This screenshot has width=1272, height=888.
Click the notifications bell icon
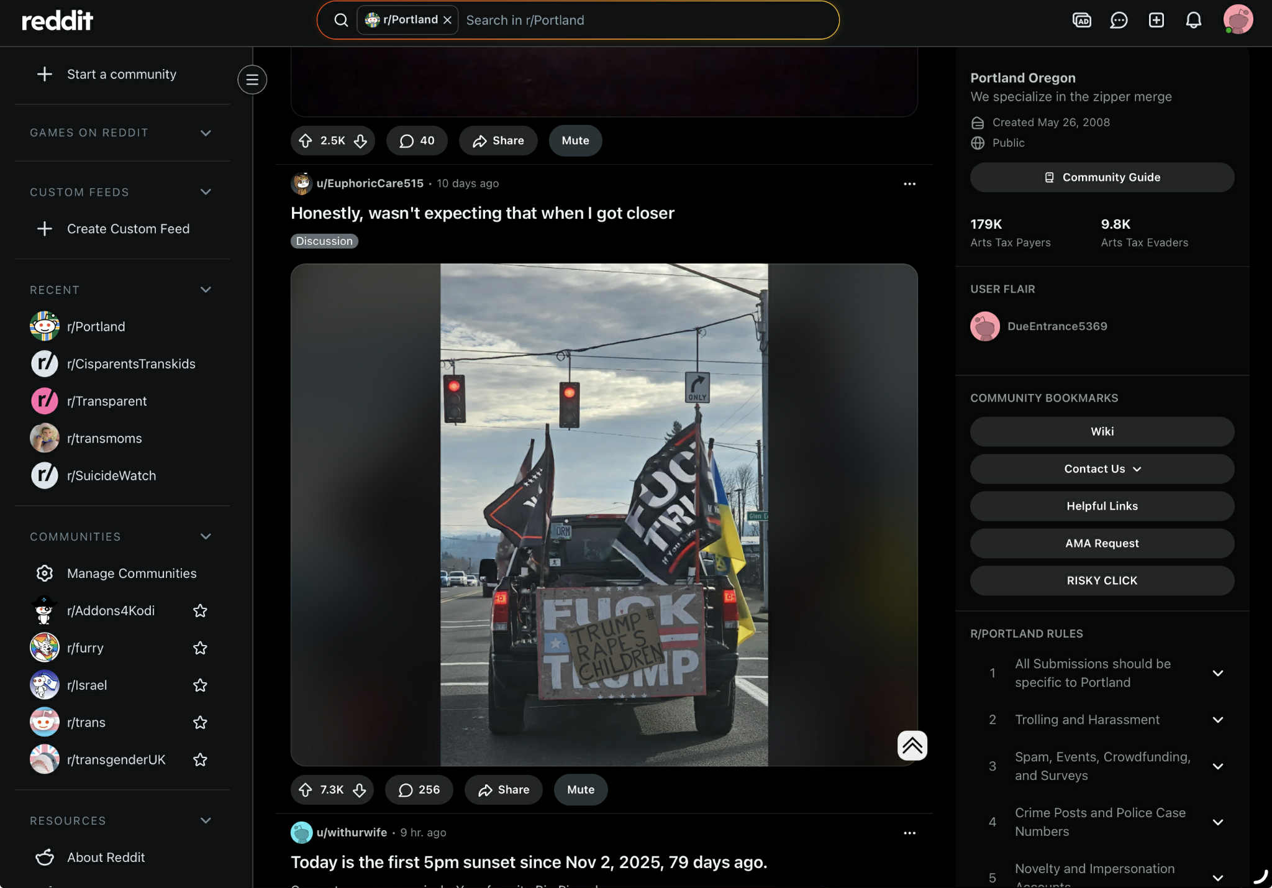[1193, 20]
